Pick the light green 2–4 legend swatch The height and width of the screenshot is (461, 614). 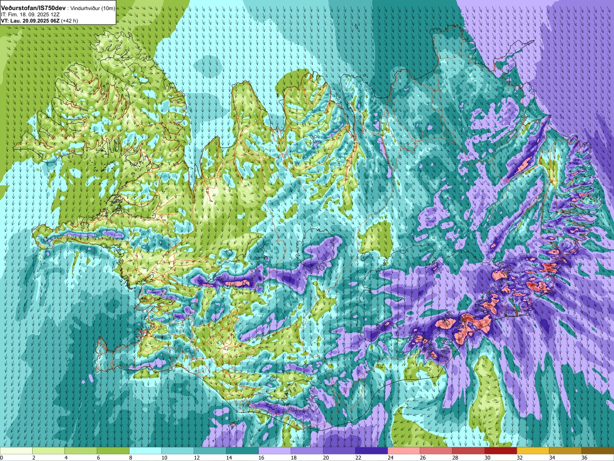(48, 451)
